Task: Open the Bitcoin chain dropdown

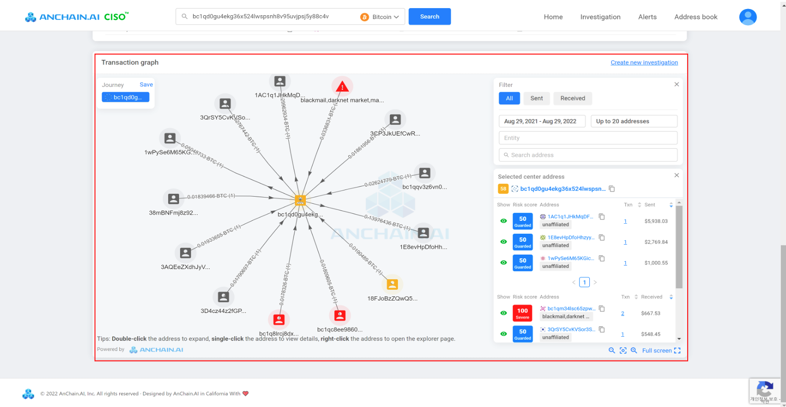Action: (380, 17)
